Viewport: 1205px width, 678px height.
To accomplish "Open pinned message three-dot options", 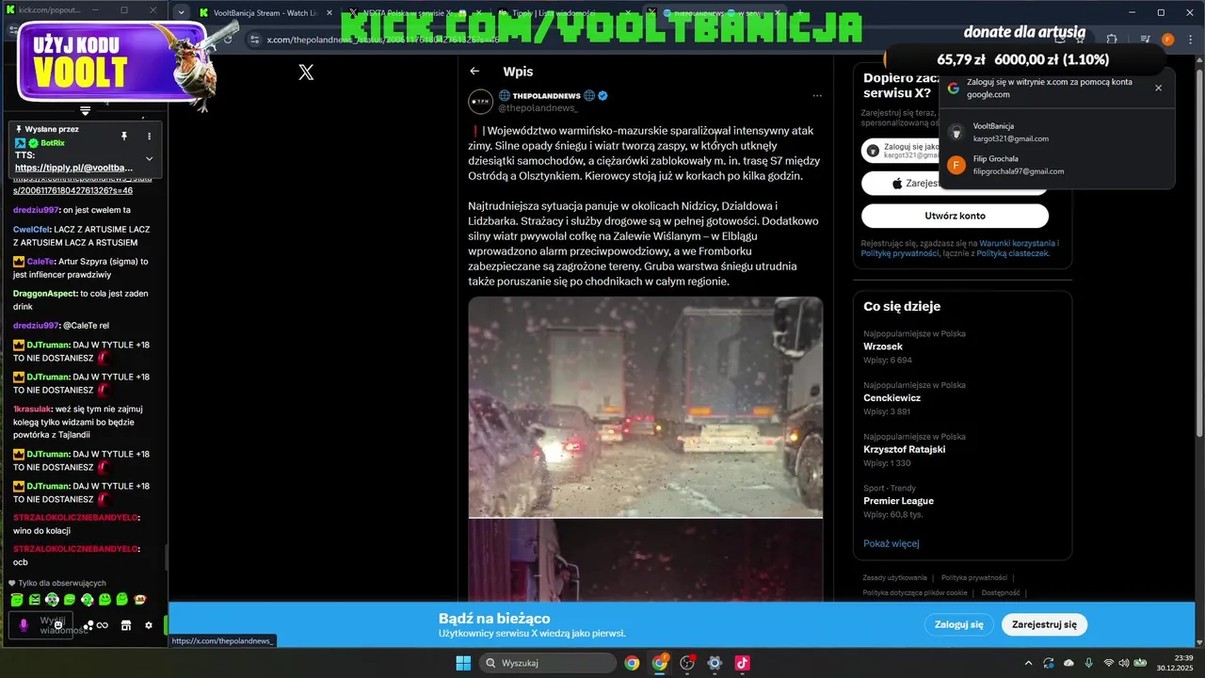I will pyautogui.click(x=149, y=136).
